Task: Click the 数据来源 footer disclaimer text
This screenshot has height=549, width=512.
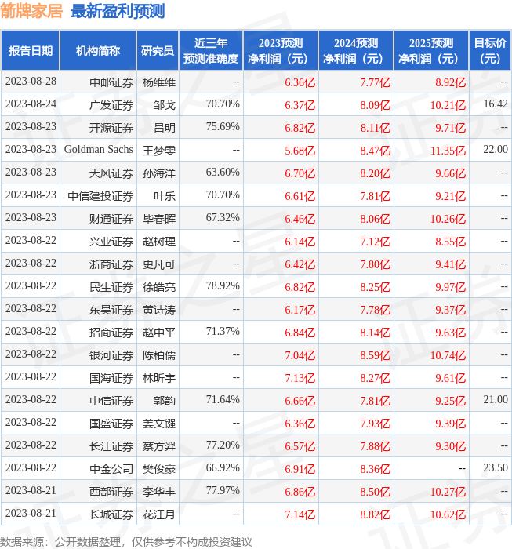Action: coord(126,542)
